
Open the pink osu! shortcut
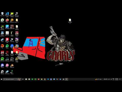(x=7, y=66)
